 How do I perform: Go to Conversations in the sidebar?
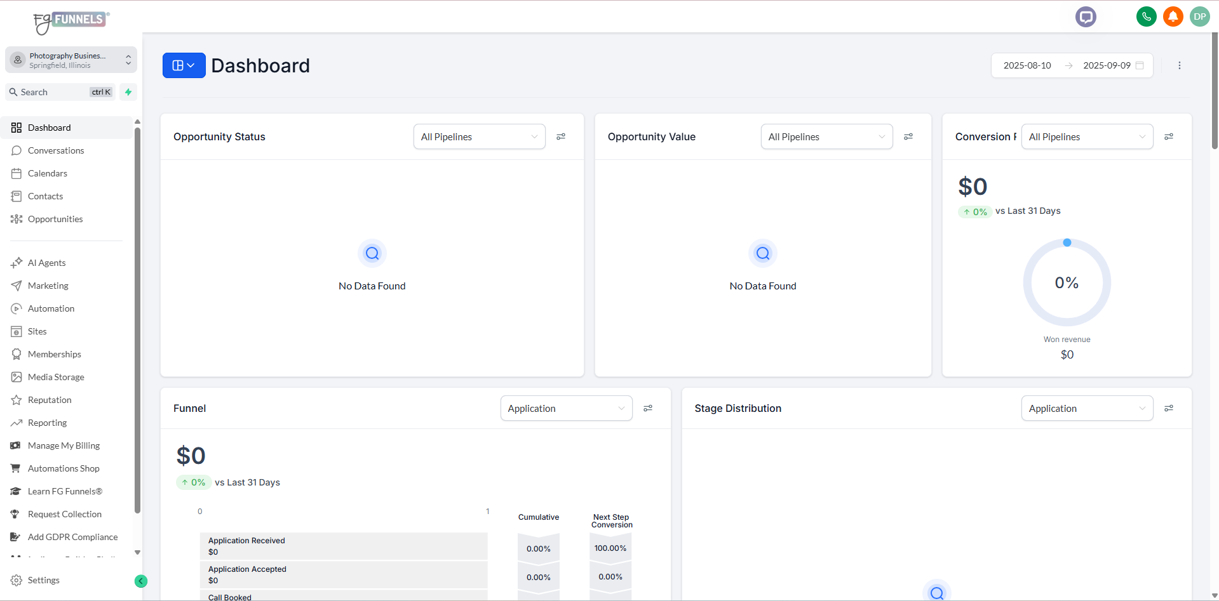tap(56, 150)
